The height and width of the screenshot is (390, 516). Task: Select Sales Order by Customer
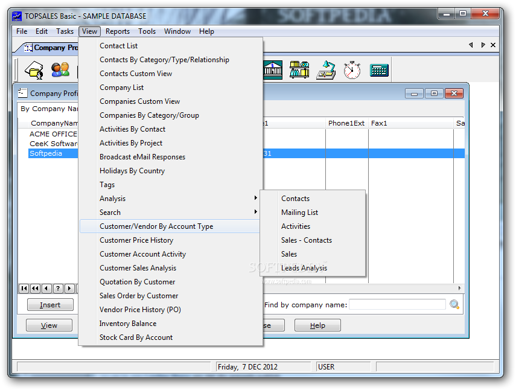[x=170, y=296]
